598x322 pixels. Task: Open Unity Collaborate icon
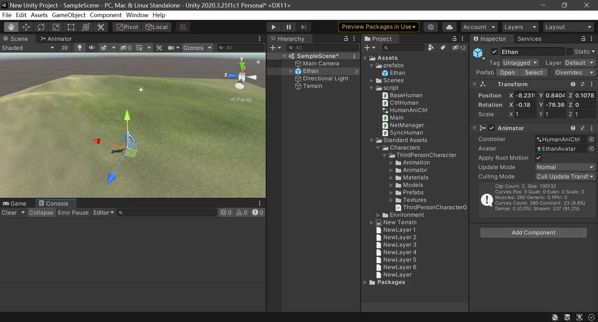431,27
